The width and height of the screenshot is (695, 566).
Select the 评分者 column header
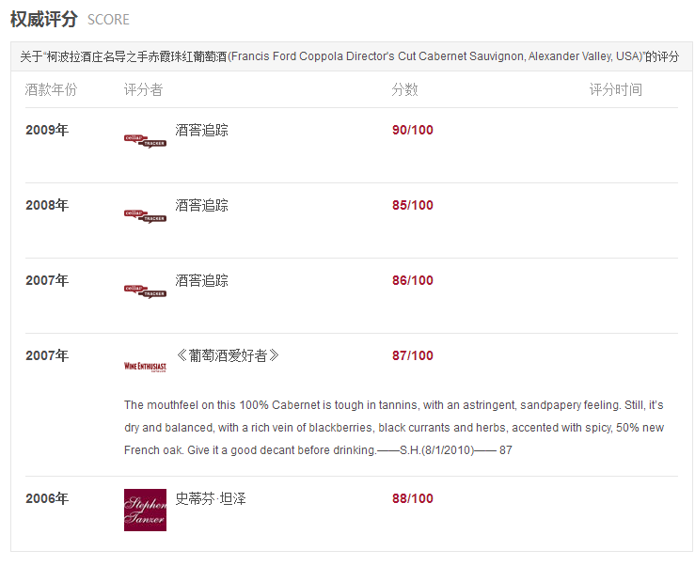point(144,89)
